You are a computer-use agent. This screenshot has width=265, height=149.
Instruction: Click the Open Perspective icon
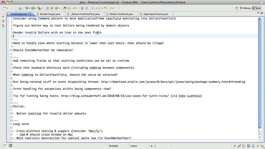click(x=236, y=8)
